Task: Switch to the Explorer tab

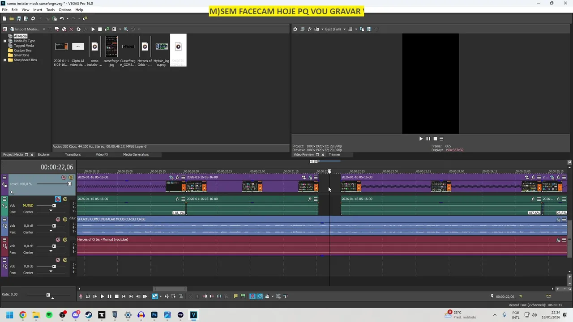Action: (44, 154)
